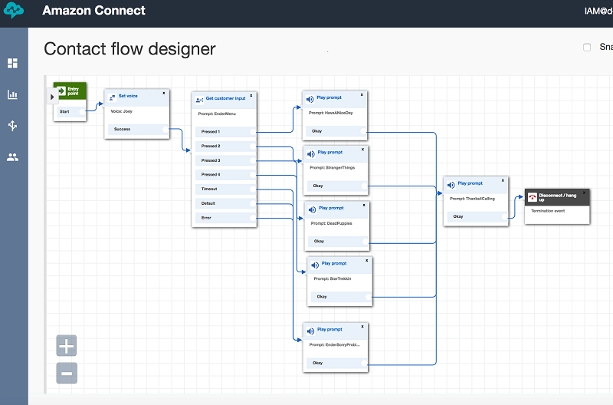Remove the EnderSorryProbl Play prompt block
613x405 pixels.
[x=362, y=326]
